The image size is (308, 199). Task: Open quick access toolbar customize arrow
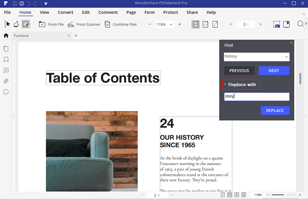pos(46,3)
